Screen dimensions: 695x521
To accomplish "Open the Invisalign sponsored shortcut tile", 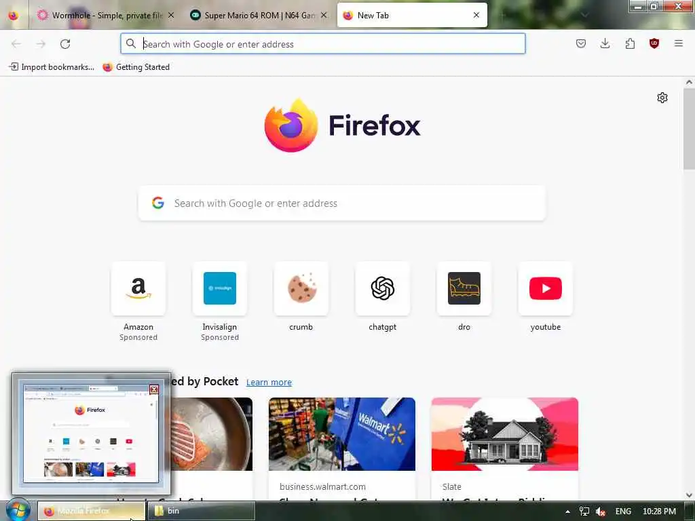I will (x=220, y=288).
